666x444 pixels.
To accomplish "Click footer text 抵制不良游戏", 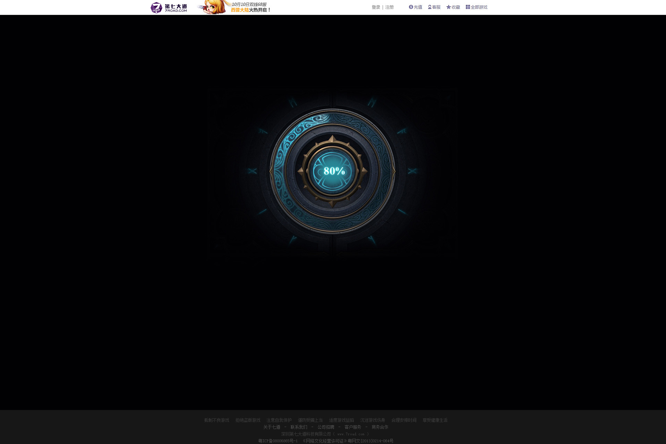I will pyautogui.click(x=217, y=420).
